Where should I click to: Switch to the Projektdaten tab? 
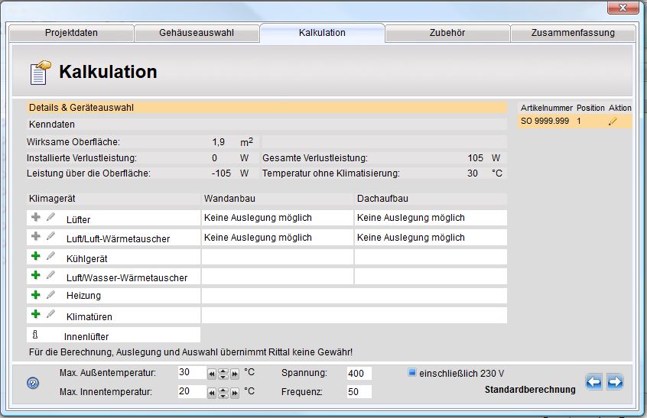tap(71, 33)
